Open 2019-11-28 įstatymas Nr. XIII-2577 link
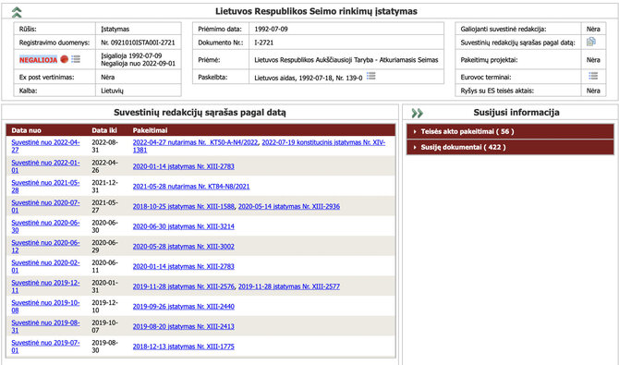This screenshot has height=365, width=619. [289, 286]
